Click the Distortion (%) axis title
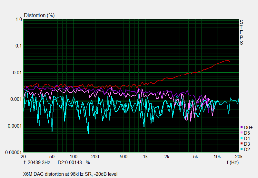258x178 pixels. 39,15
